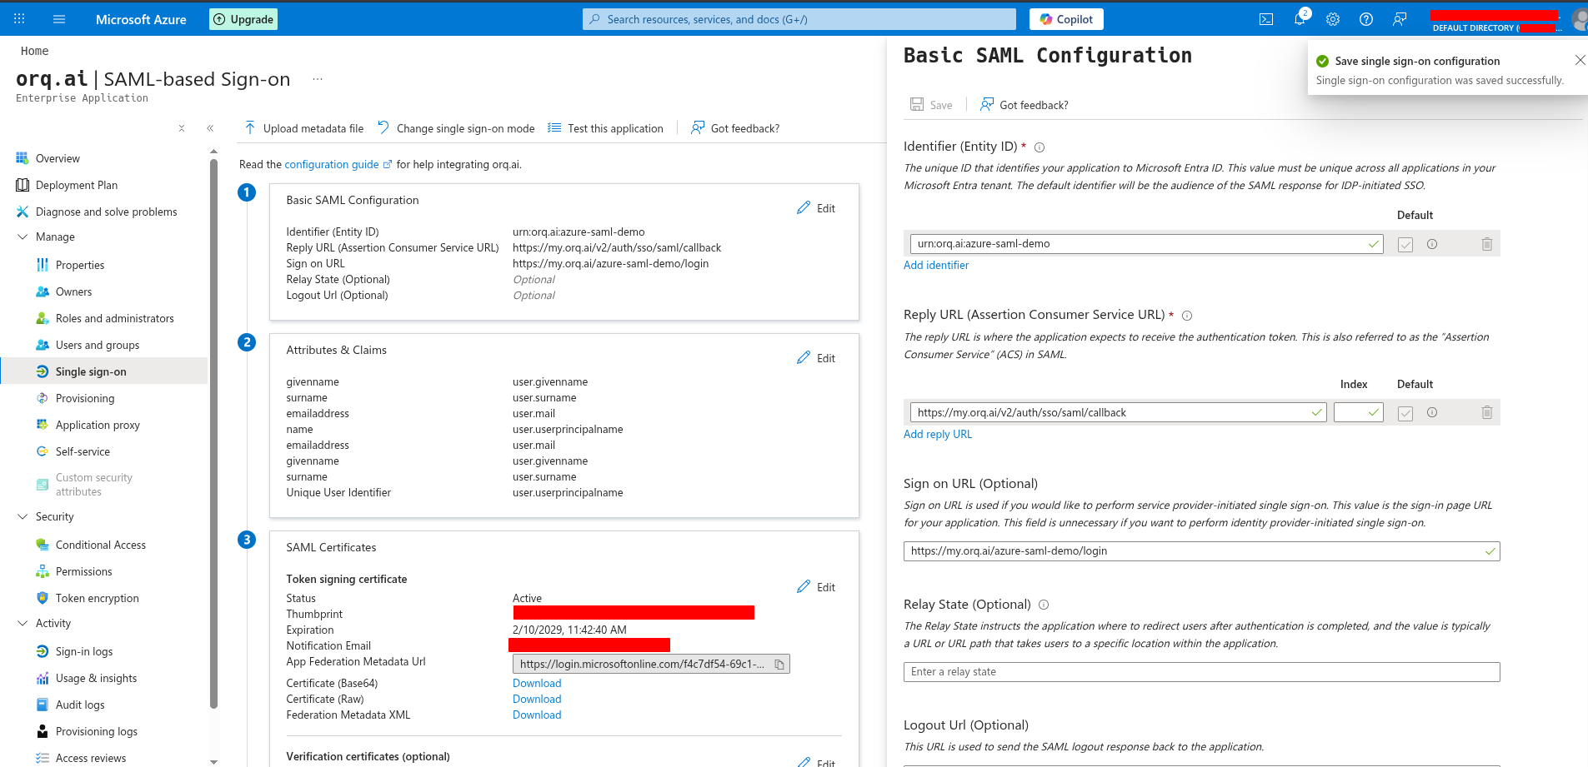Launch Copilot from the top bar

coord(1065,18)
